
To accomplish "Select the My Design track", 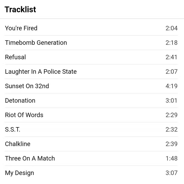I will click(19, 173).
